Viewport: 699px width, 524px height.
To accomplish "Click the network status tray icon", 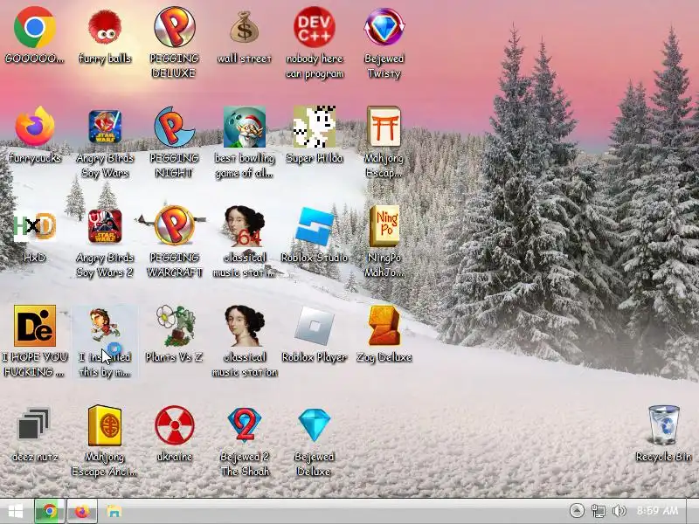I will [x=599, y=511].
